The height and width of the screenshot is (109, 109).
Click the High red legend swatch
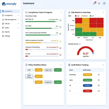pyautogui.click(x=76, y=16)
